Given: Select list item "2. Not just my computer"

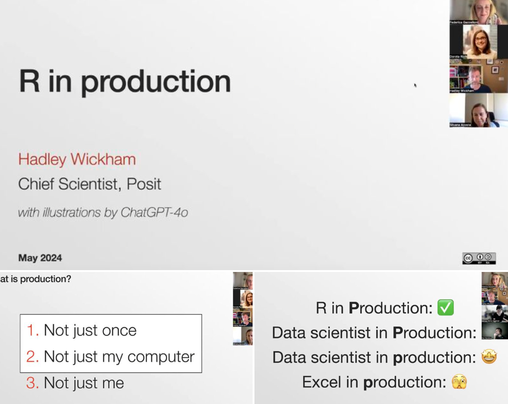Looking at the screenshot, I should (x=110, y=357).
